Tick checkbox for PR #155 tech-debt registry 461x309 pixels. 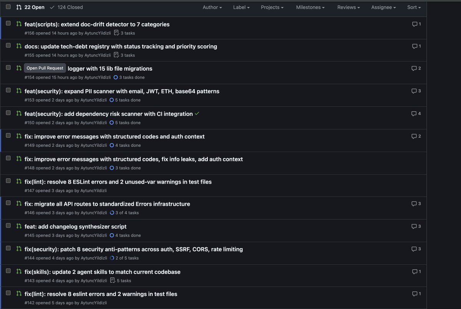tap(8, 45)
